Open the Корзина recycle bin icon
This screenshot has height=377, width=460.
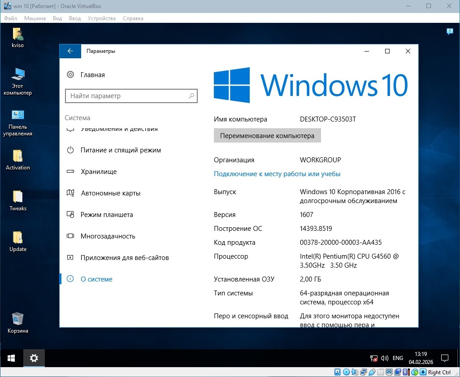(x=18, y=320)
